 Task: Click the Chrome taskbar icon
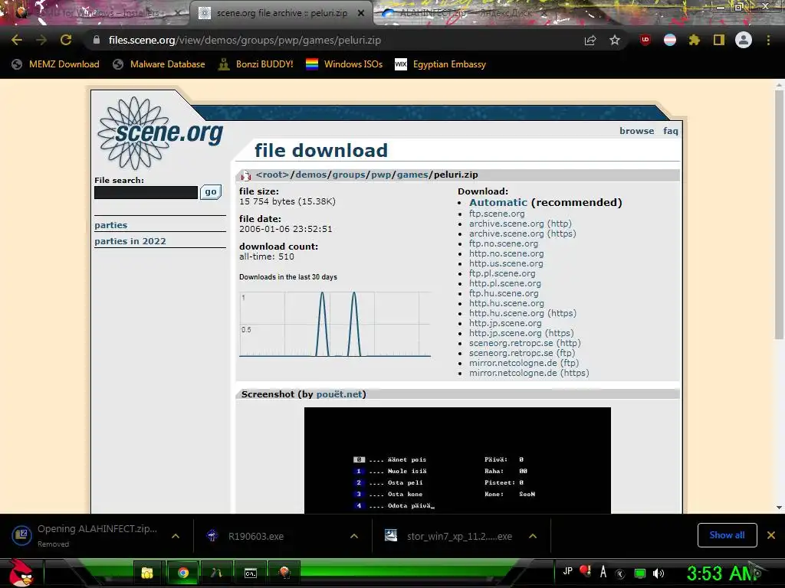click(183, 573)
